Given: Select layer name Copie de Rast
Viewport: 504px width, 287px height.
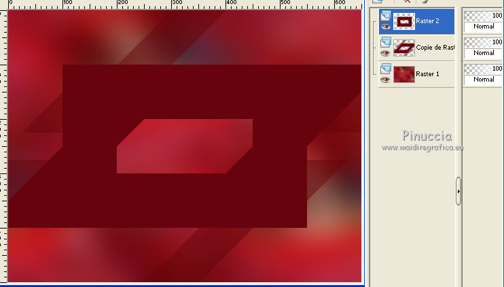Looking at the screenshot, I should tap(435, 48).
